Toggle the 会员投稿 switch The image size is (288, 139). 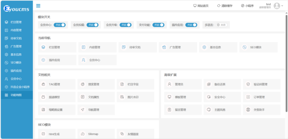[x=92, y=25]
